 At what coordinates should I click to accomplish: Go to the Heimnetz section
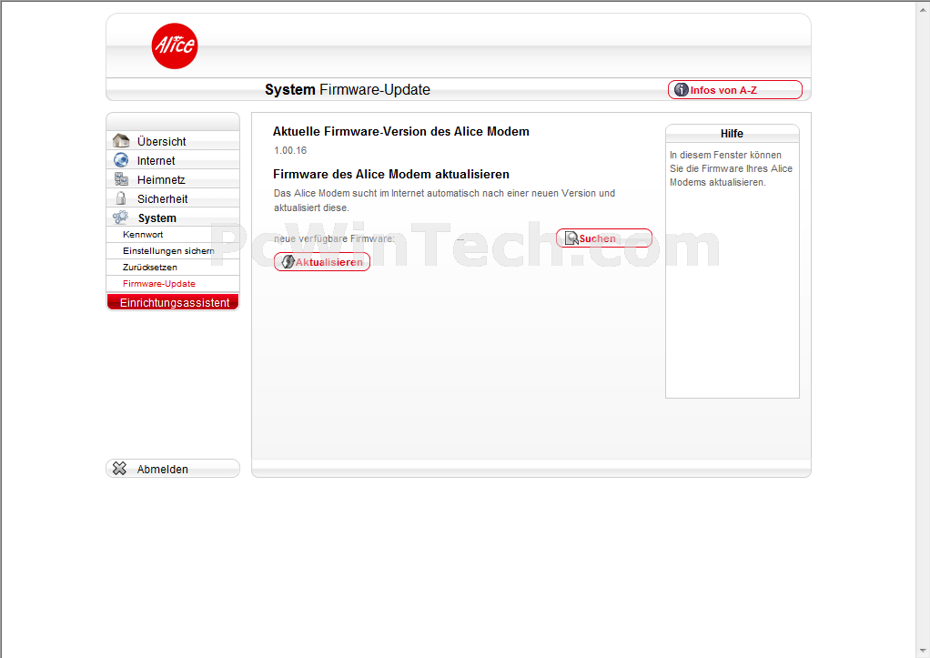click(x=173, y=179)
